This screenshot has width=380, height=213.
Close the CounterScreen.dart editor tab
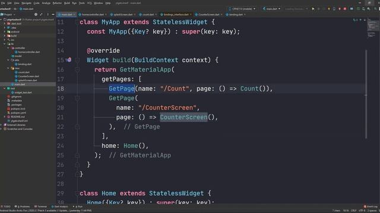(x=221, y=15)
